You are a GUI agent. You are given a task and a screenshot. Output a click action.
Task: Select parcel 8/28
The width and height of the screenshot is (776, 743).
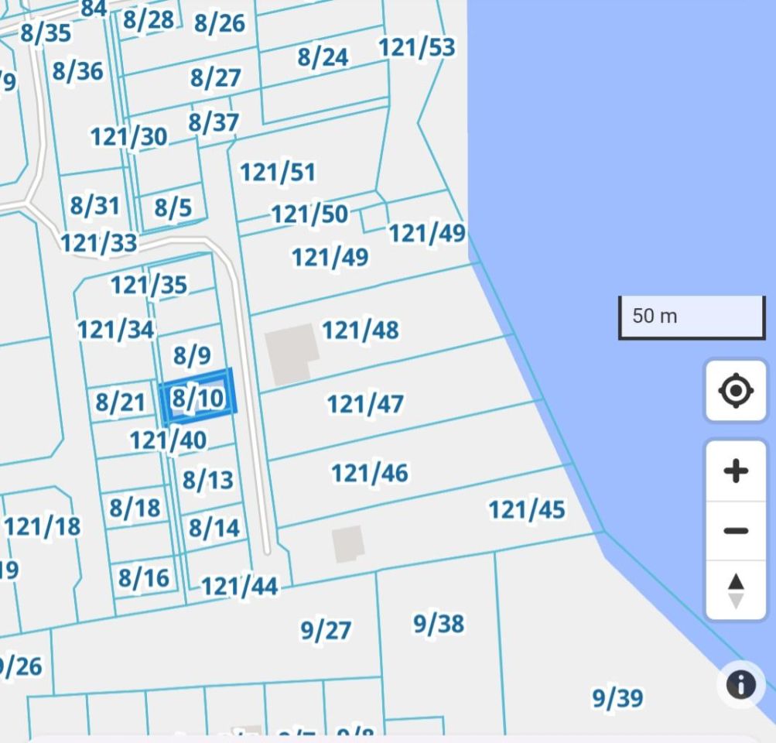[148, 19]
